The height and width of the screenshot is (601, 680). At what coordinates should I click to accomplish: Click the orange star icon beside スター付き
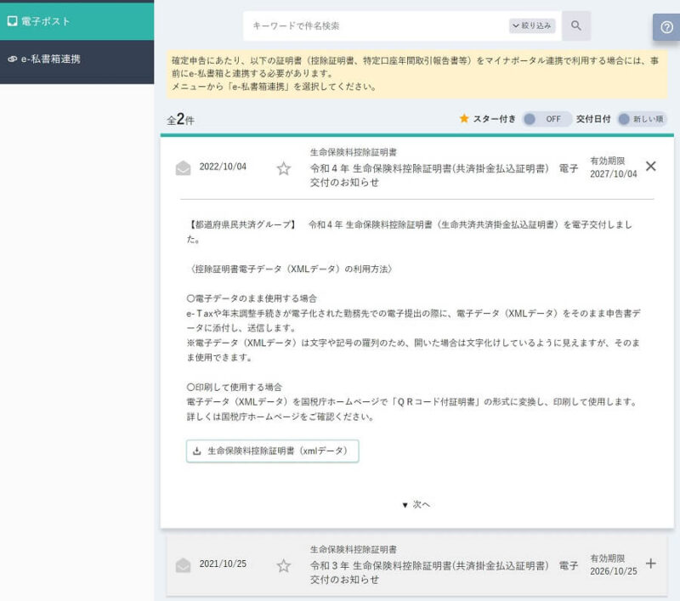point(464,118)
